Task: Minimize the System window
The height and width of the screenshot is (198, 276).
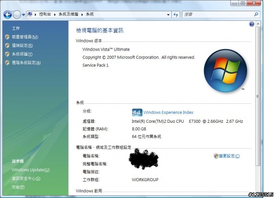Action: click(235, 3)
